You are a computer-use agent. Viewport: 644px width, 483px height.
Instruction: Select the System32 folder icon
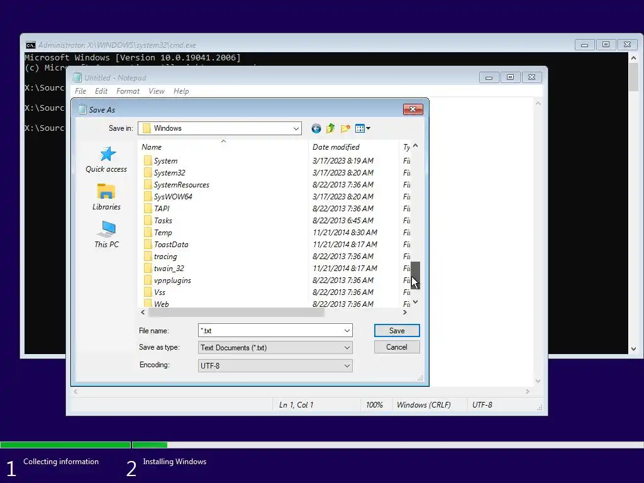148,173
